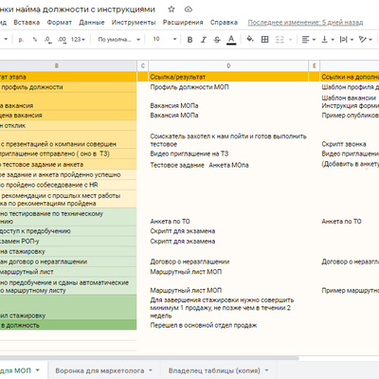Select the Договор о неразглашении cell in column D
This screenshot has width=379, height=379.
coord(228,262)
